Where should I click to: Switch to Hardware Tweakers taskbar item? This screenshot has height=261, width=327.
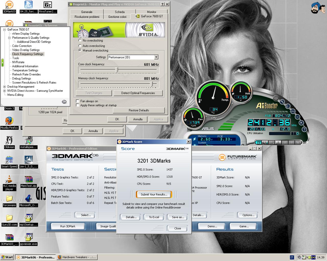tap(77, 257)
